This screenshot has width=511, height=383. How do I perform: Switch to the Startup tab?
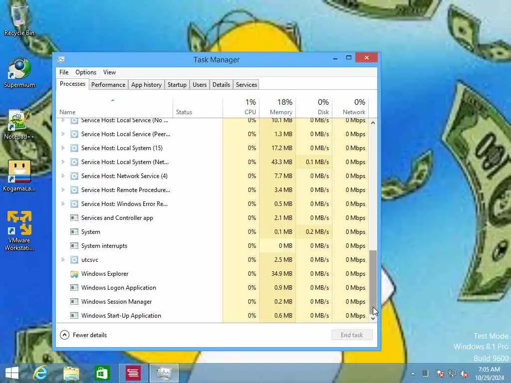tap(177, 85)
